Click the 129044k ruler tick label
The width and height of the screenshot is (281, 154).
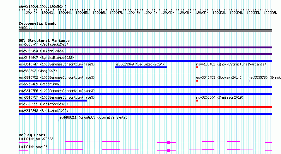point(65,13)
